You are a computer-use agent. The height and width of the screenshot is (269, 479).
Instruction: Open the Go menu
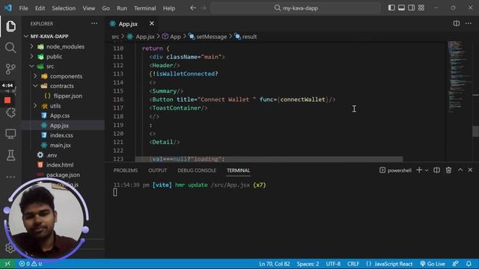coord(106,8)
